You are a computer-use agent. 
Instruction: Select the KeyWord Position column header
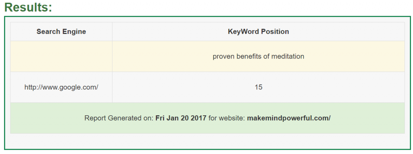click(x=259, y=31)
